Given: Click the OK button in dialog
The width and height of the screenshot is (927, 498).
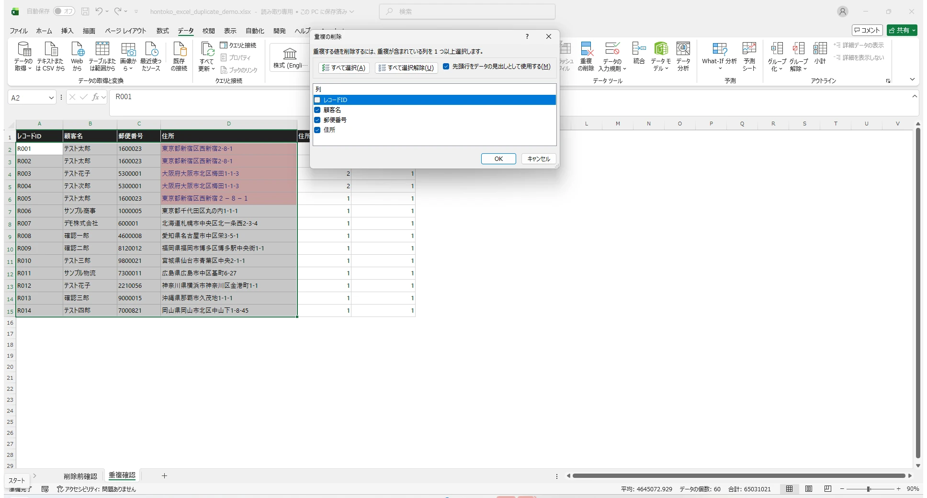Looking at the screenshot, I should point(498,159).
